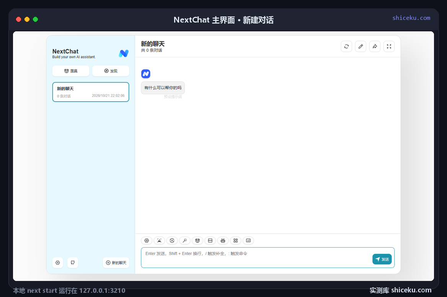This screenshot has width=447, height=297.
Task: Click the 共 0 条对话 subtitle
Action: pos(152,50)
